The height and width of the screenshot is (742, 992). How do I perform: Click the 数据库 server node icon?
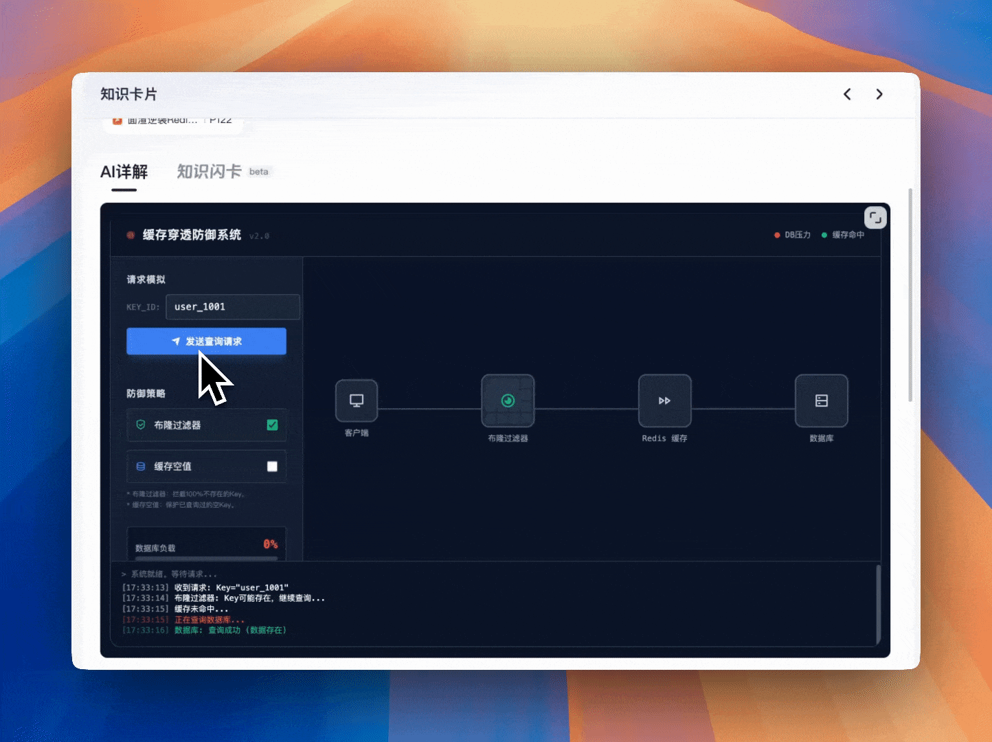coord(821,401)
